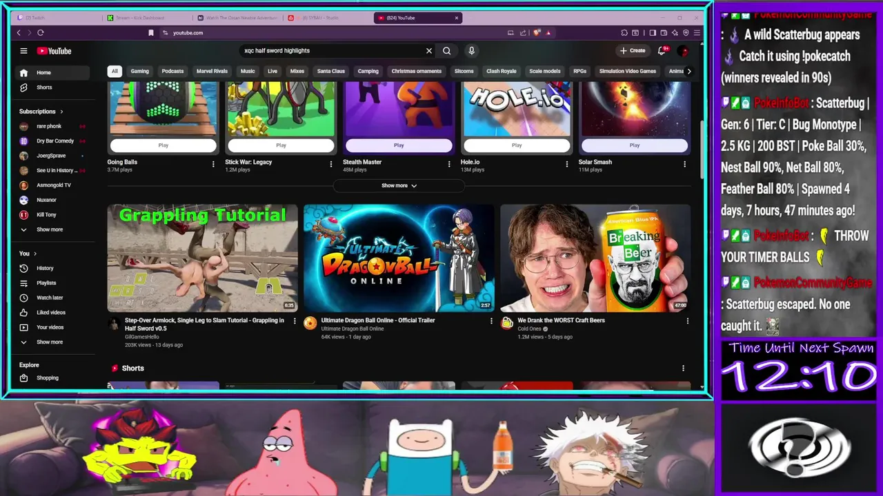Open the Asmongold TV channel
883x496 pixels.
click(52, 185)
